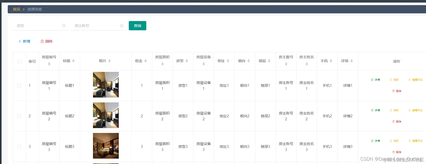Sort by 手机 column arrows

331,61
